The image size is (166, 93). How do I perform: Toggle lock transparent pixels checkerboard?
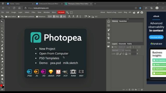coord(117,54)
